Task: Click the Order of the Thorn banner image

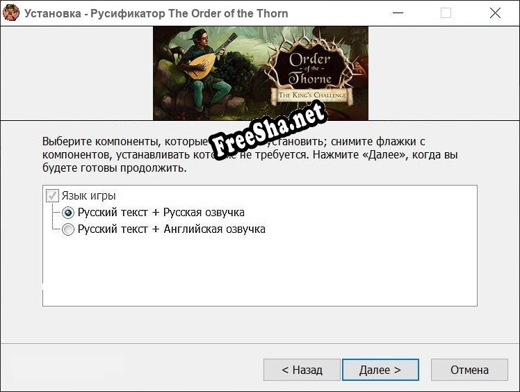Action: 261,73
